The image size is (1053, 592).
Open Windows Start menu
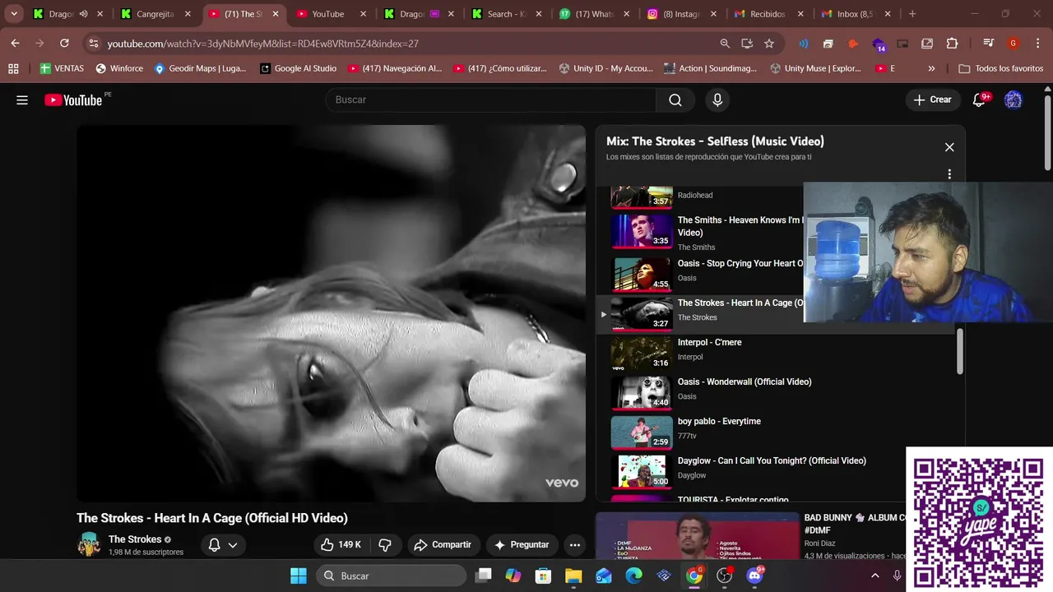point(299,576)
